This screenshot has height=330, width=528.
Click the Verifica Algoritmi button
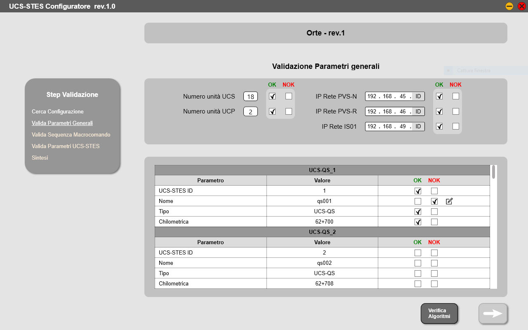(439, 313)
